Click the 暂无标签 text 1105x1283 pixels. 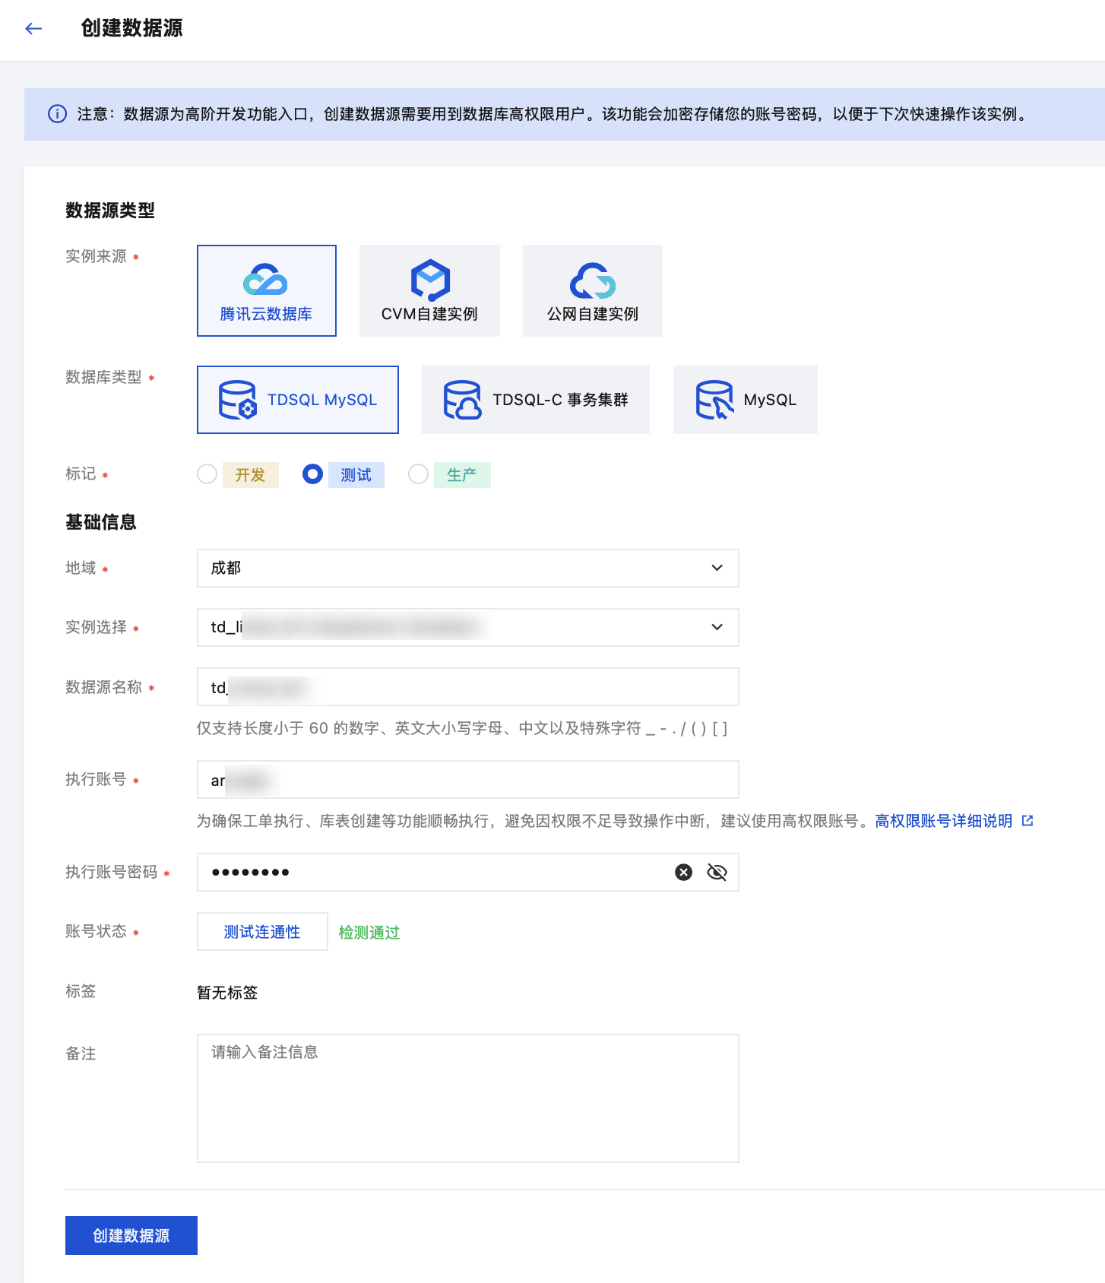[227, 993]
